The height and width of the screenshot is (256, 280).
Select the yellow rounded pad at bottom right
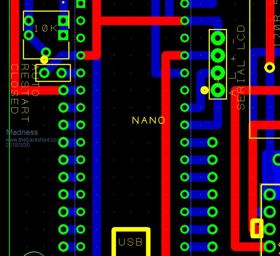click(256, 228)
